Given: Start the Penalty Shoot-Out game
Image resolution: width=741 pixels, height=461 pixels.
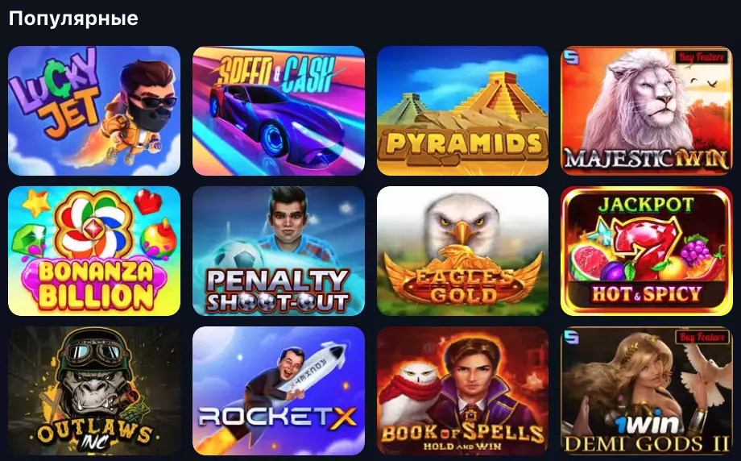Looking at the screenshot, I should pyautogui.click(x=279, y=251).
